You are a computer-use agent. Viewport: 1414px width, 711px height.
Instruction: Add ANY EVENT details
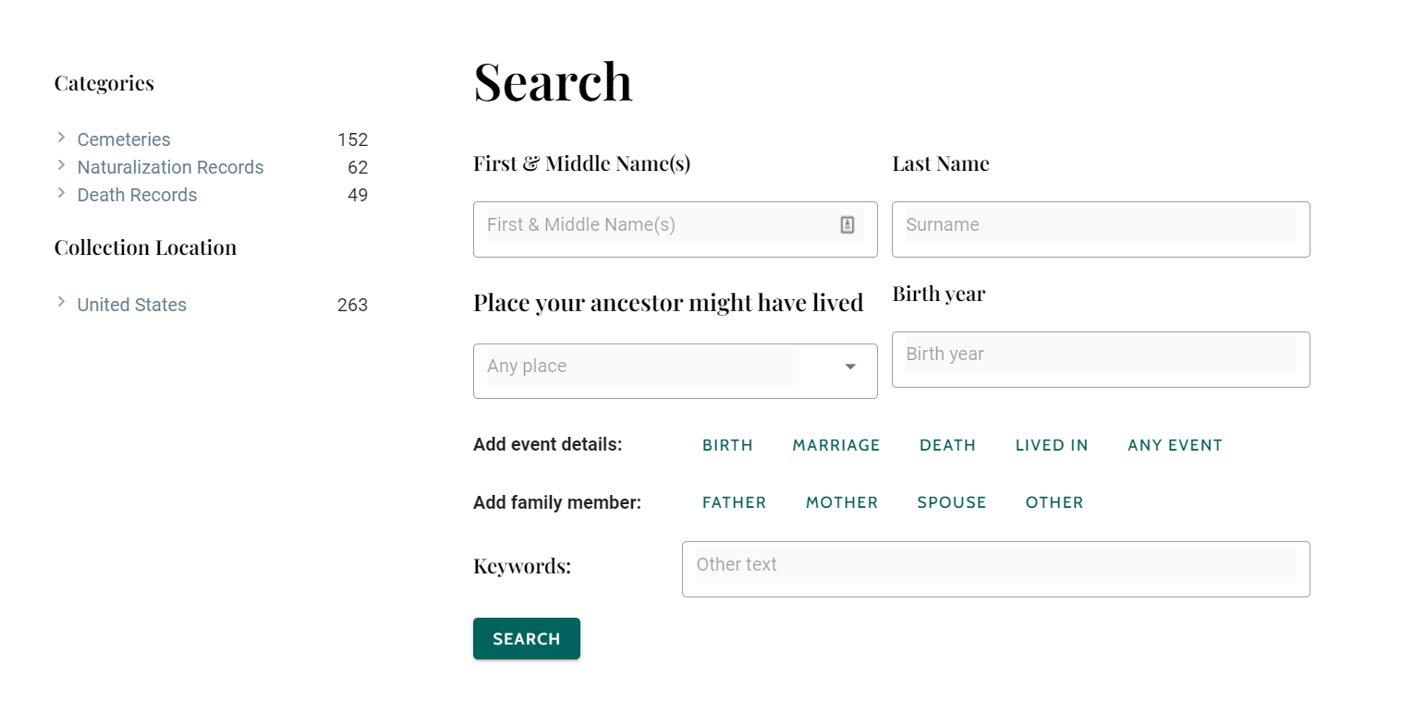click(x=1175, y=445)
